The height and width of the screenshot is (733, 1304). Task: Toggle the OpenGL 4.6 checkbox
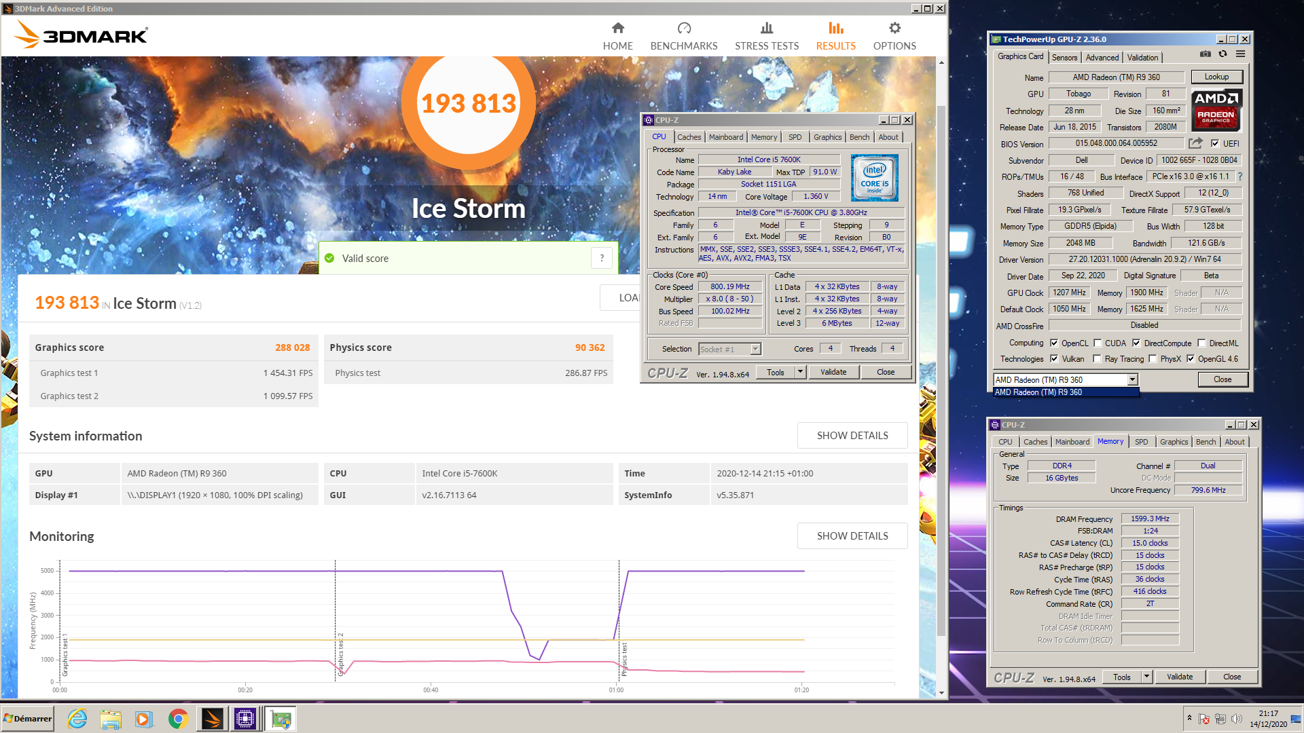(x=1191, y=358)
